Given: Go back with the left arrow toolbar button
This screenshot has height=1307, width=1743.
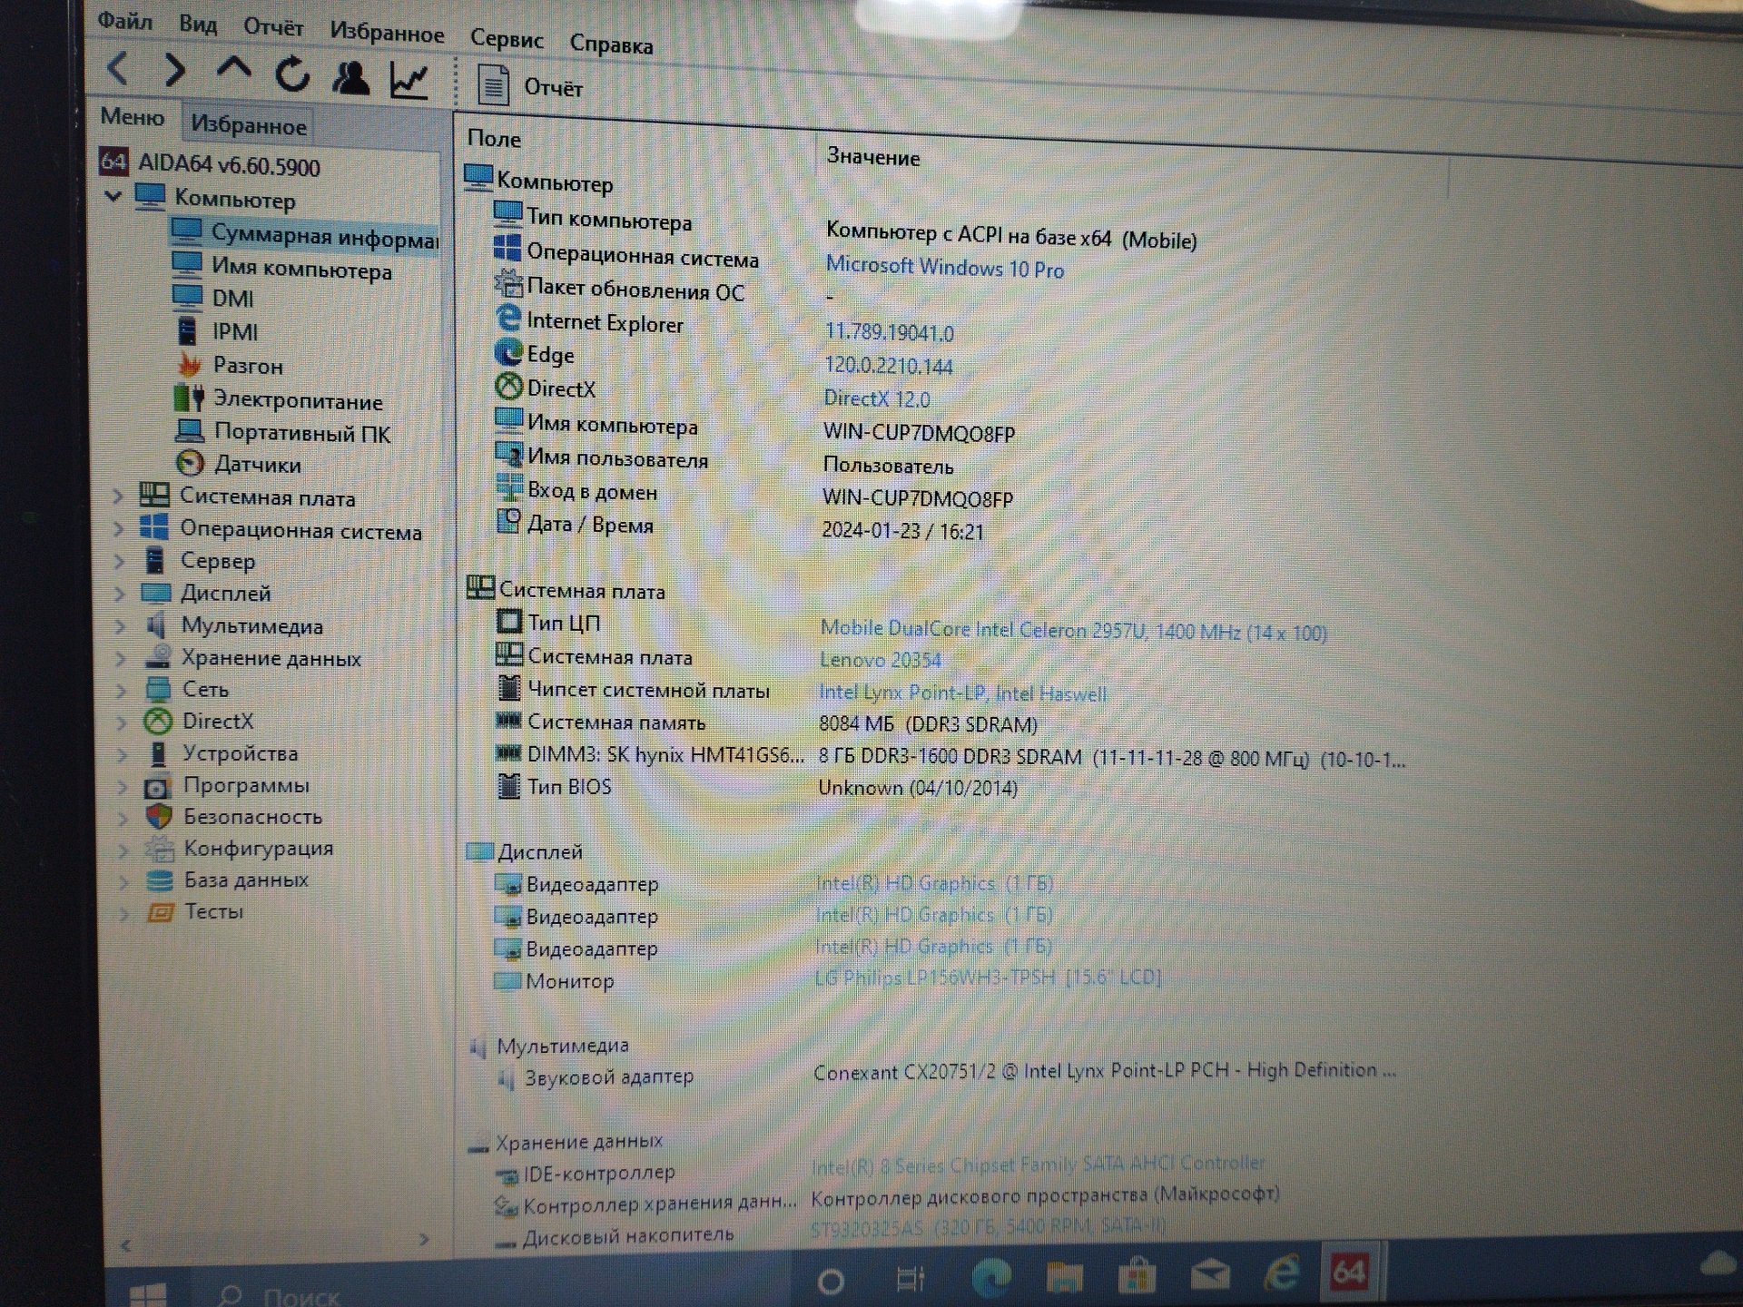Looking at the screenshot, I should pyautogui.click(x=119, y=67).
